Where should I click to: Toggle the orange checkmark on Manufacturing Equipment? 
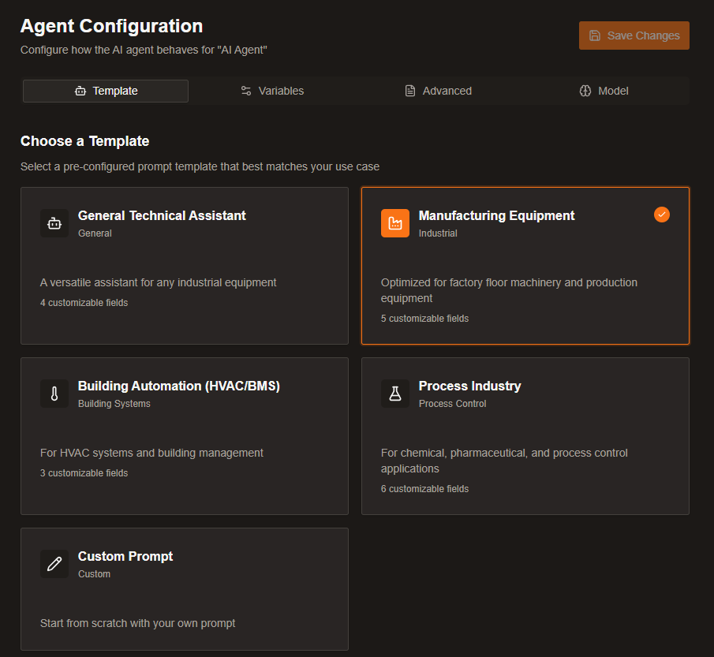coord(662,215)
